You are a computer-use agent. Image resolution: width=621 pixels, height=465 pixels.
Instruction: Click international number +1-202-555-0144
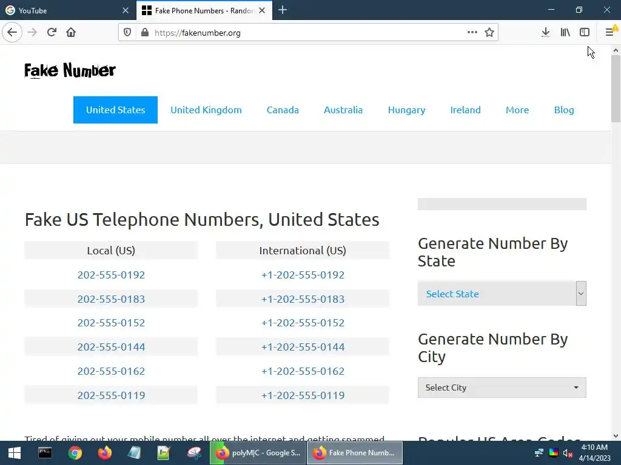click(303, 347)
